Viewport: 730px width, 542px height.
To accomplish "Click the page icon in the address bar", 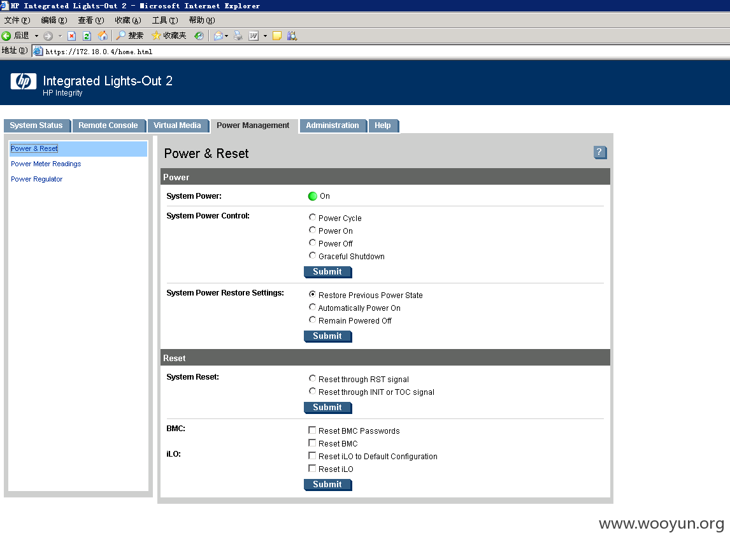I will pos(38,51).
